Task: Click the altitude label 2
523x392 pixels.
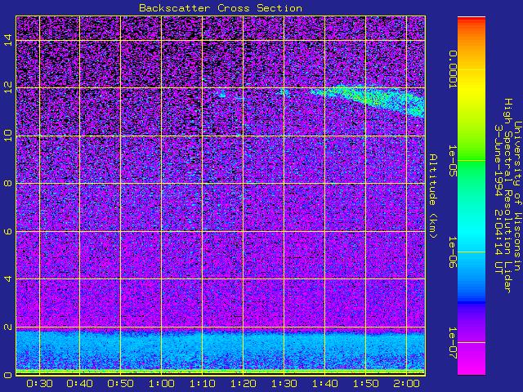Action: (x=8, y=327)
